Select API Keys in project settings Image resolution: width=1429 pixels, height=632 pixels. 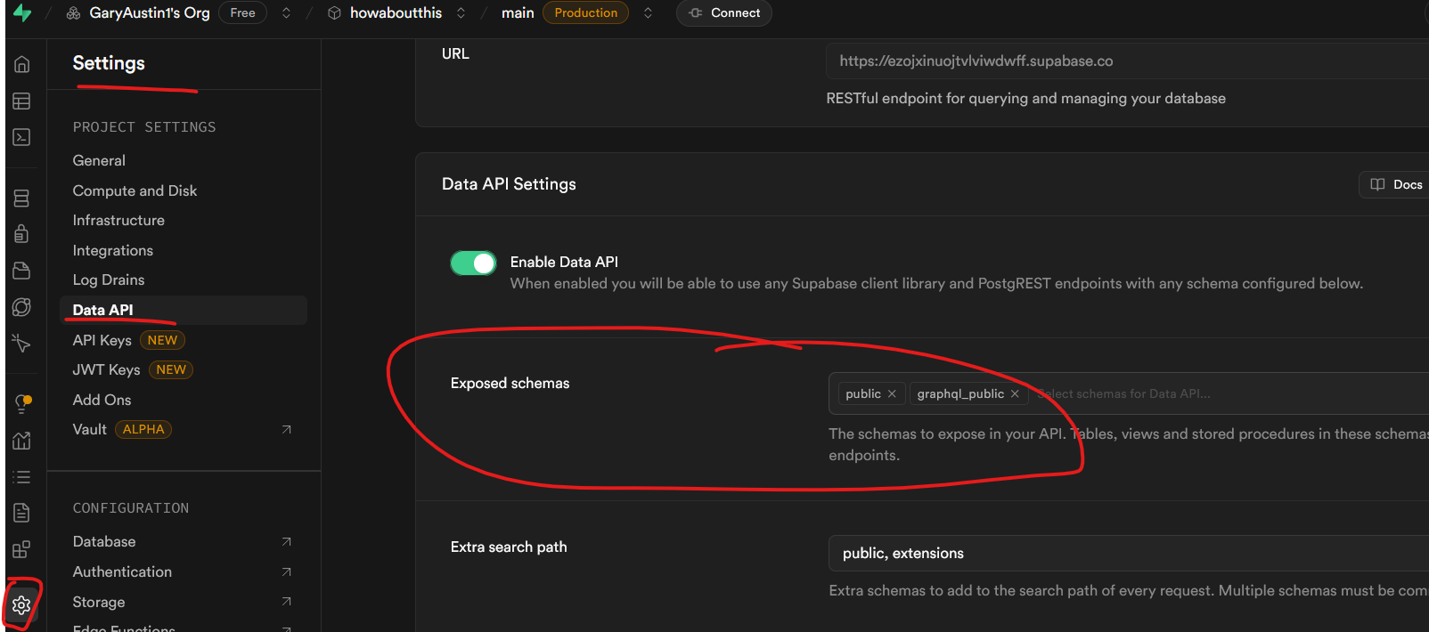[x=102, y=340]
